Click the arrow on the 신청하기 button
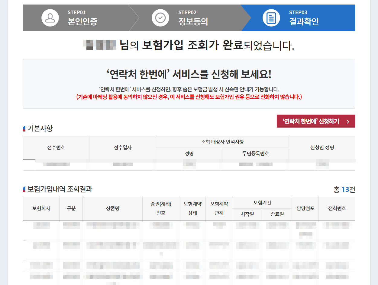 pyautogui.click(x=348, y=122)
